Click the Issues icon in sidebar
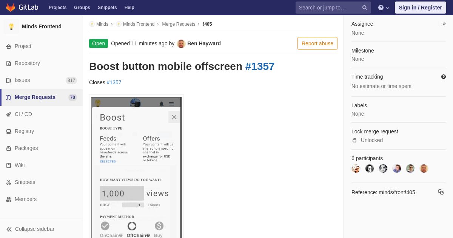Viewport: 453px width, 238px height. [x=9, y=80]
